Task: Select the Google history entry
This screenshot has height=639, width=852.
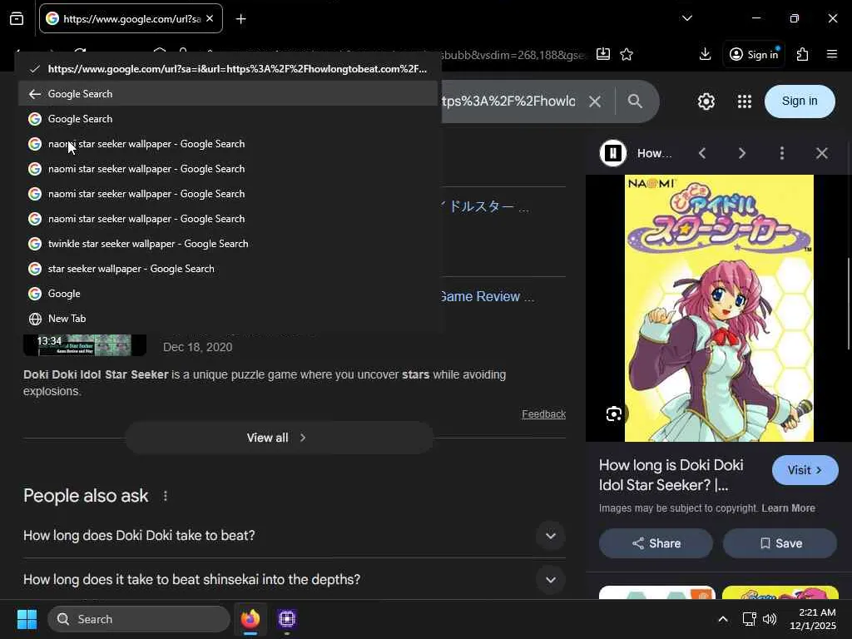Action: click(x=228, y=294)
